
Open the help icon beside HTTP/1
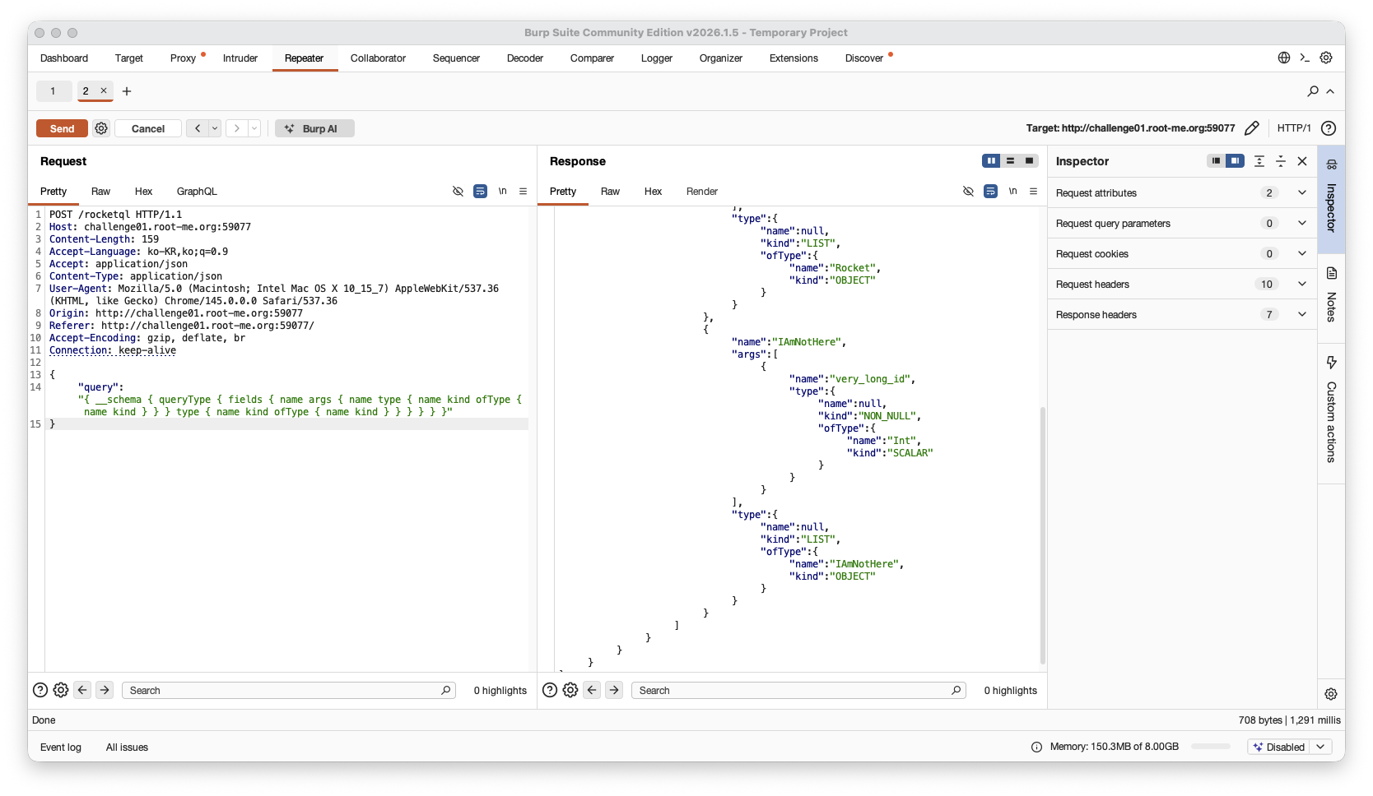point(1329,128)
